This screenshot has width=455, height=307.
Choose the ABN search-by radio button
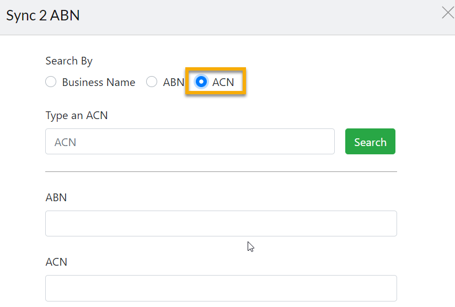tap(152, 82)
